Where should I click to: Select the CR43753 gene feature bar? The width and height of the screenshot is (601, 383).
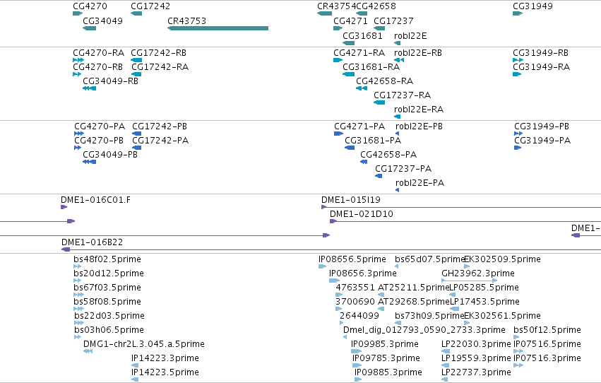(x=218, y=28)
